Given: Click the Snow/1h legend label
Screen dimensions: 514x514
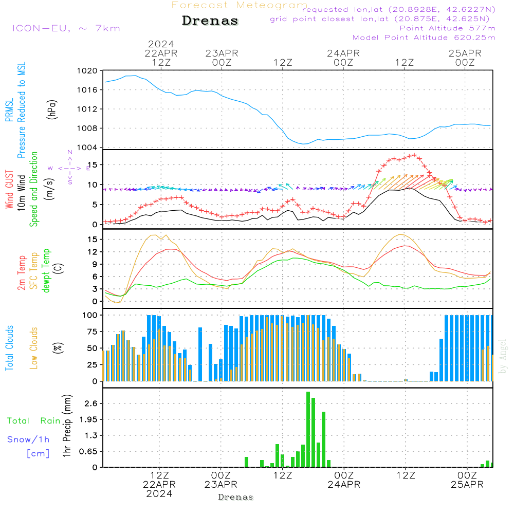Looking at the screenshot, I should click(x=28, y=439).
